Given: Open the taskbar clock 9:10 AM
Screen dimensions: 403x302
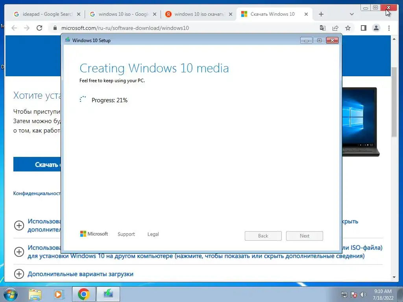Looking at the screenshot, I should point(383,294).
